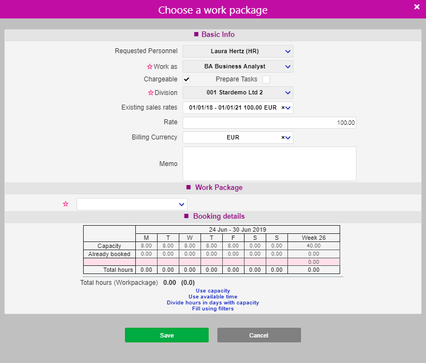Click the Use capacity link

click(x=213, y=291)
